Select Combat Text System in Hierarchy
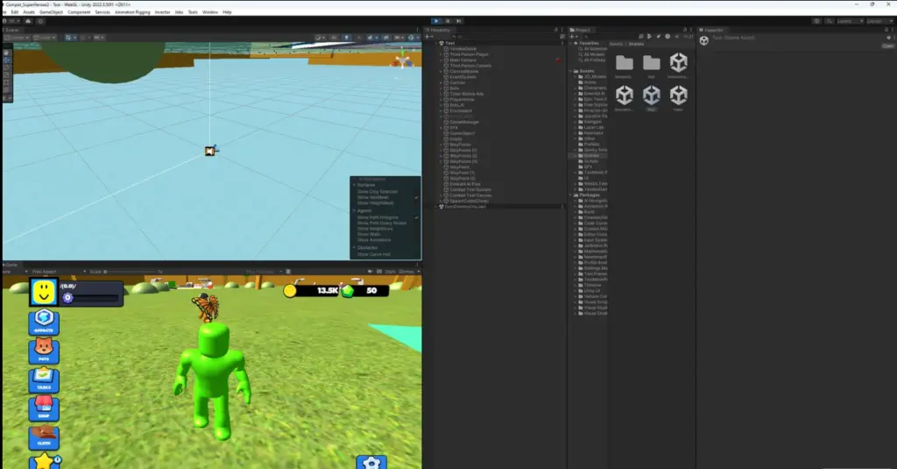Image resolution: width=897 pixels, height=469 pixels. click(470, 189)
